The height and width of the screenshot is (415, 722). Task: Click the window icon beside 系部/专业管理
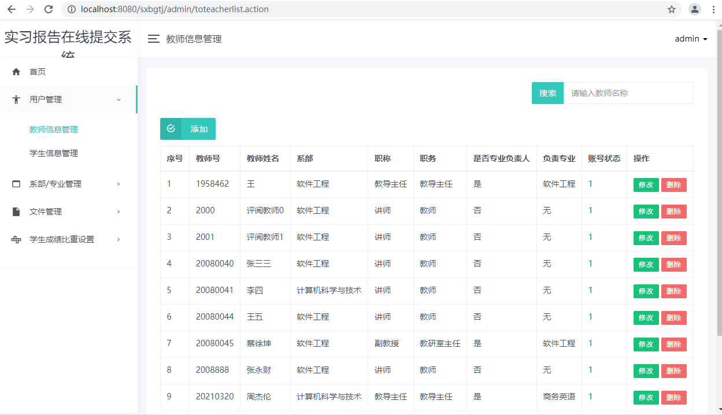click(x=16, y=184)
